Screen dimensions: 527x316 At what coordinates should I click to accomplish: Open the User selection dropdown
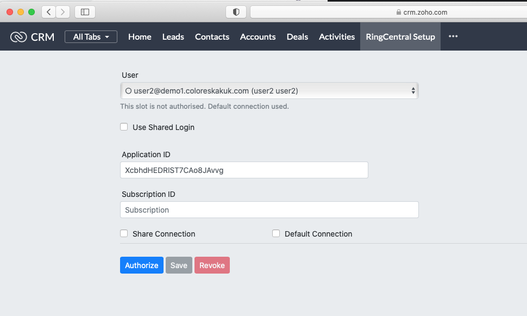click(x=269, y=91)
